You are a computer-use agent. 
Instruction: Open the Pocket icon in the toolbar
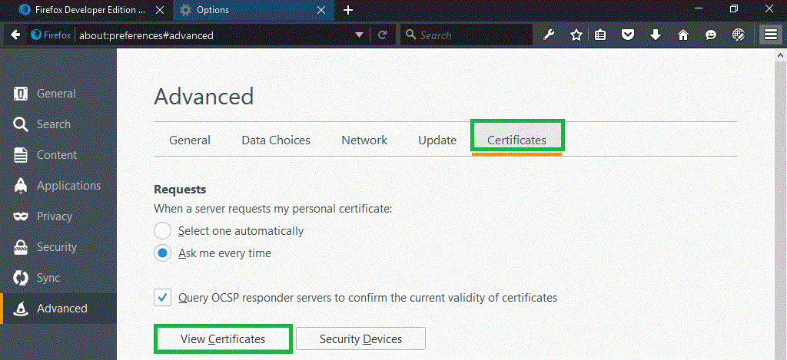628,35
